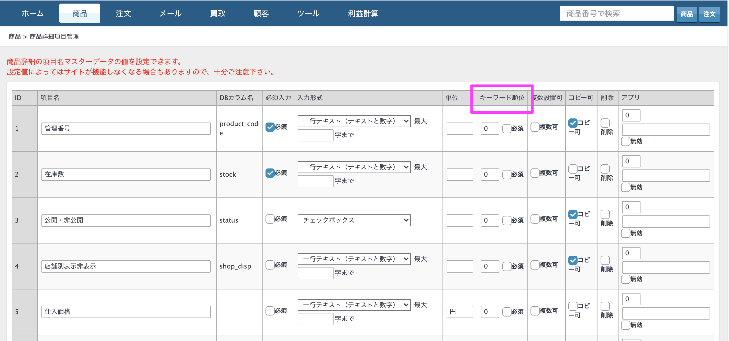Click the max characters field for 店舗別表示非表示
The image size is (729, 341).
(x=316, y=273)
